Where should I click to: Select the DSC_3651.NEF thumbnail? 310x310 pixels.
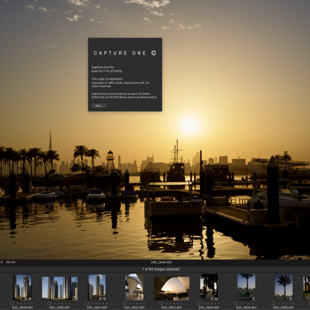(x=97, y=287)
